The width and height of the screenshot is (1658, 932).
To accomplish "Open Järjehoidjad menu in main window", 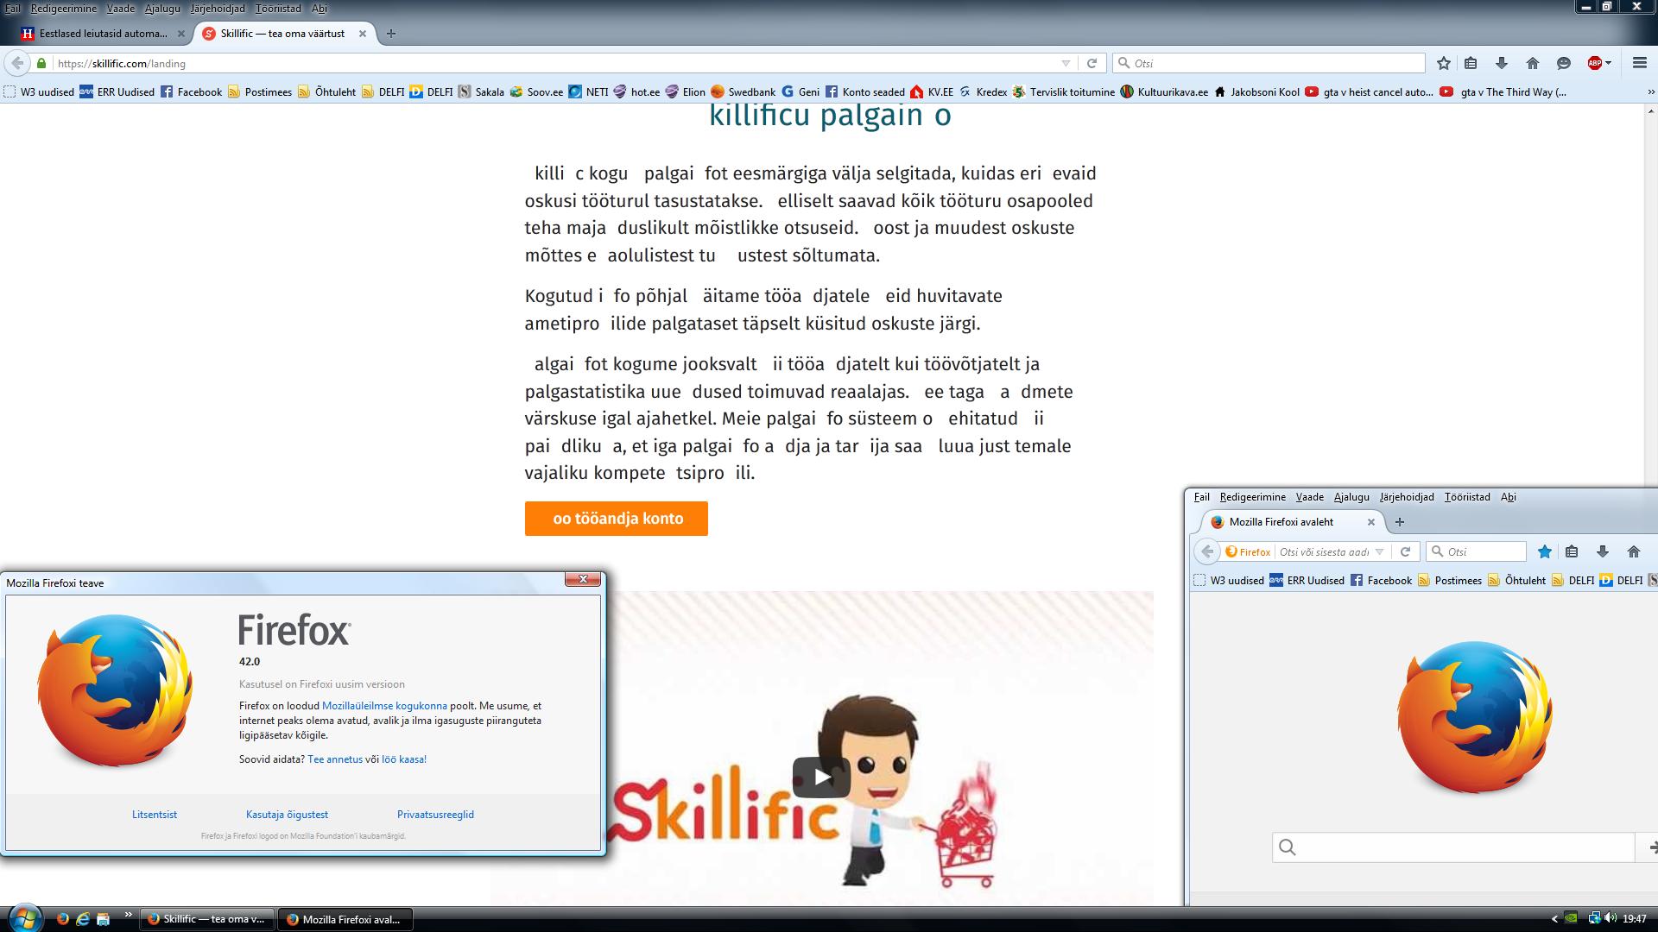I will [x=218, y=8].
